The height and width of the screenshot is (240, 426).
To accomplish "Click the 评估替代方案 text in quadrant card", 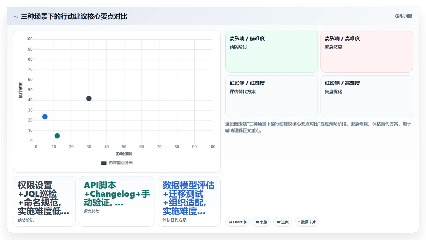I will click(x=243, y=92).
